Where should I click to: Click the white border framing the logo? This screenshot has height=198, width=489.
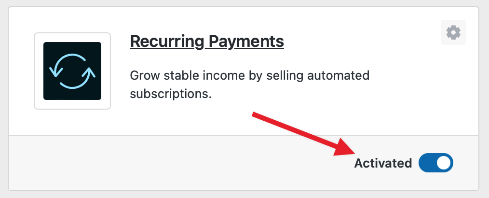[39, 71]
